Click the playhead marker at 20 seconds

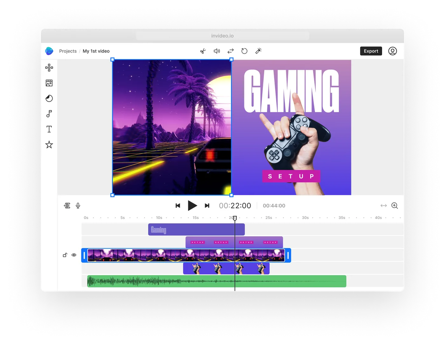pos(235,218)
